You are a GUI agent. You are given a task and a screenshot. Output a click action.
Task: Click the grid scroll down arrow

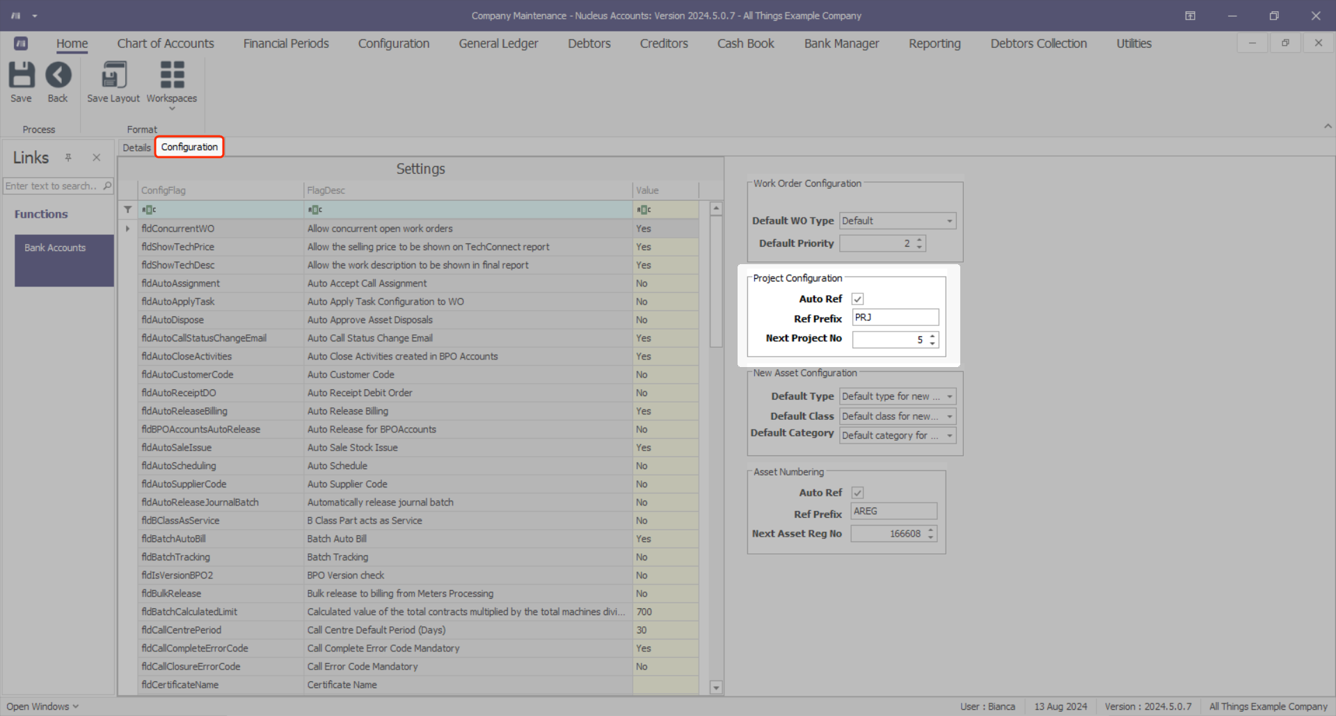coord(716,687)
